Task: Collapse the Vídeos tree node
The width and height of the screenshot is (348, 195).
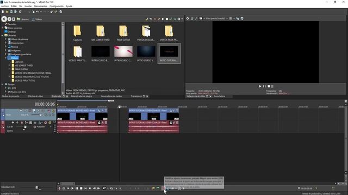Action: (x=6, y=58)
